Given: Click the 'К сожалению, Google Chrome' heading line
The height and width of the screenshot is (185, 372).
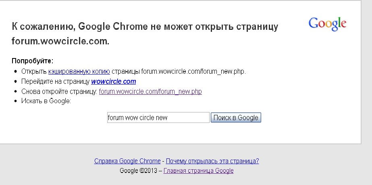Looking at the screenshot, I should tap(145, 27).
